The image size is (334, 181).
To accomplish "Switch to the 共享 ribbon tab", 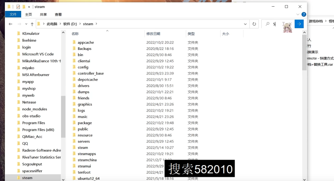I will (43, 15).
